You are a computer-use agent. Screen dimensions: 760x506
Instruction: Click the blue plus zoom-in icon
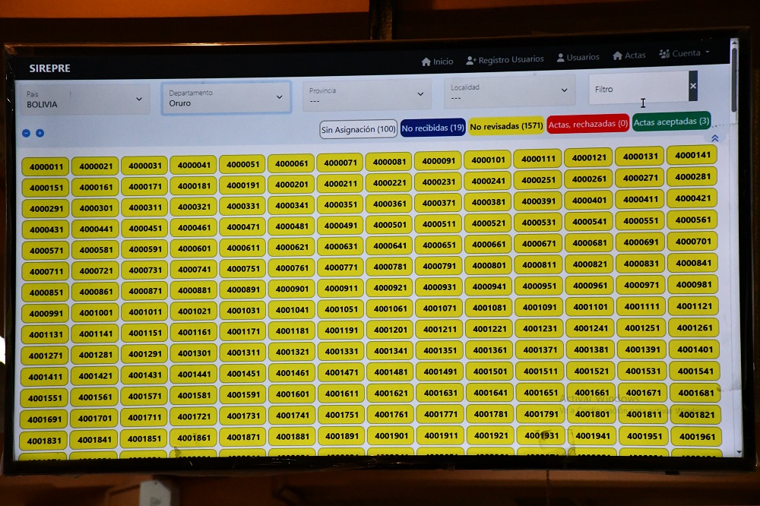(x=40, y=133)
